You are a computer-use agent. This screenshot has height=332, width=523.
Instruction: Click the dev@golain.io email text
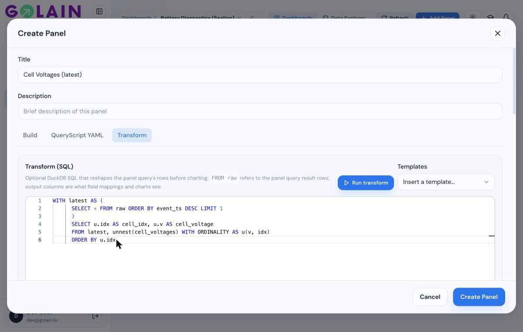coord(42,320)
